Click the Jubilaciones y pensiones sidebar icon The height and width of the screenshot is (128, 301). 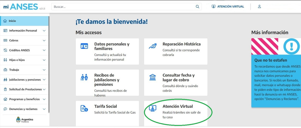pos(5,80)
